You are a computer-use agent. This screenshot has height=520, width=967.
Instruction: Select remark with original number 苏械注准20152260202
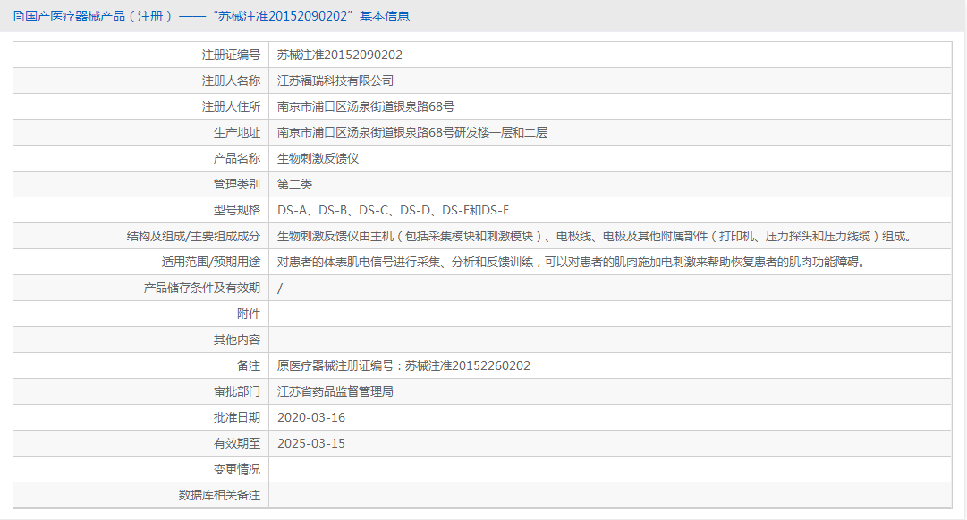point(404,365)
